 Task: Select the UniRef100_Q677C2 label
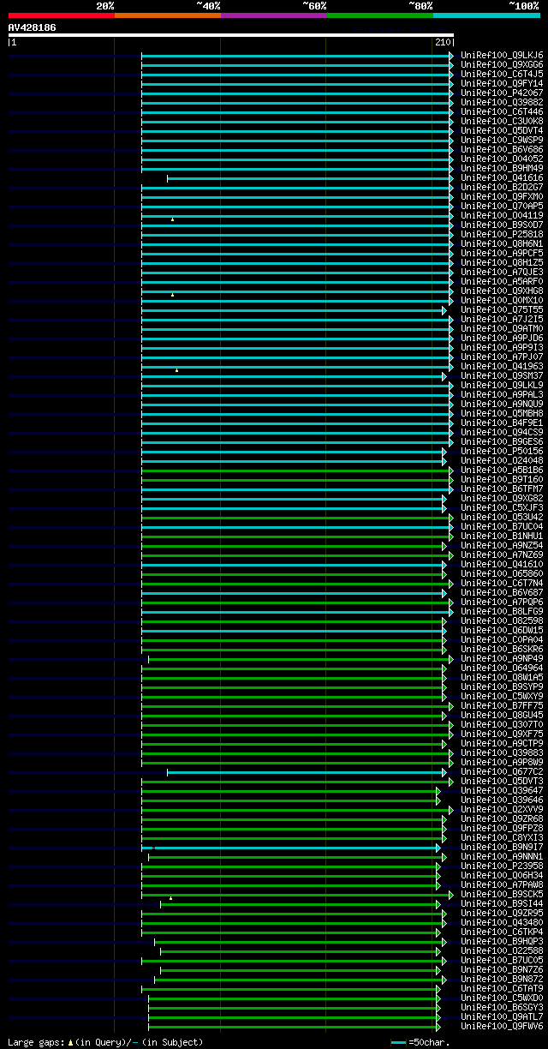(x=502, y=772)
